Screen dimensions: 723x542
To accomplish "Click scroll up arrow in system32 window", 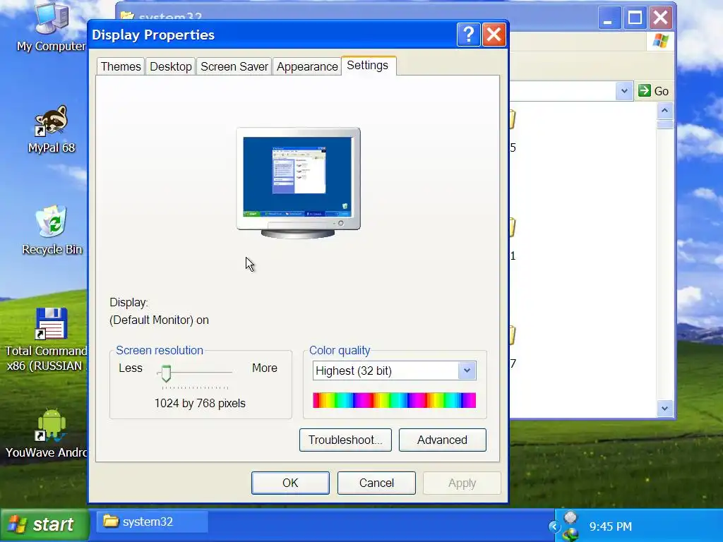I will [664, 111].
